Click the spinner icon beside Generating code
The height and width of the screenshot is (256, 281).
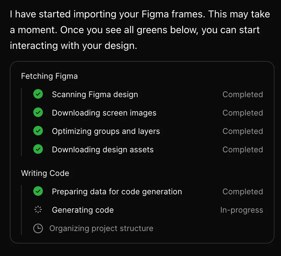(x=38, y=209)
